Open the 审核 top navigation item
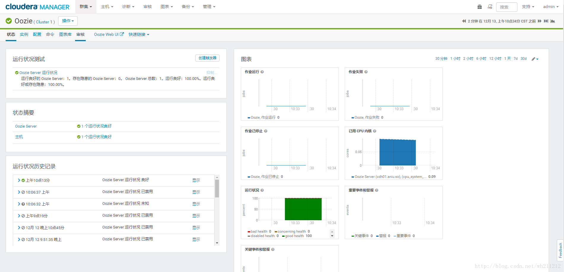The image size is (564, 272). pyautogui.click(x=147, y=7)
